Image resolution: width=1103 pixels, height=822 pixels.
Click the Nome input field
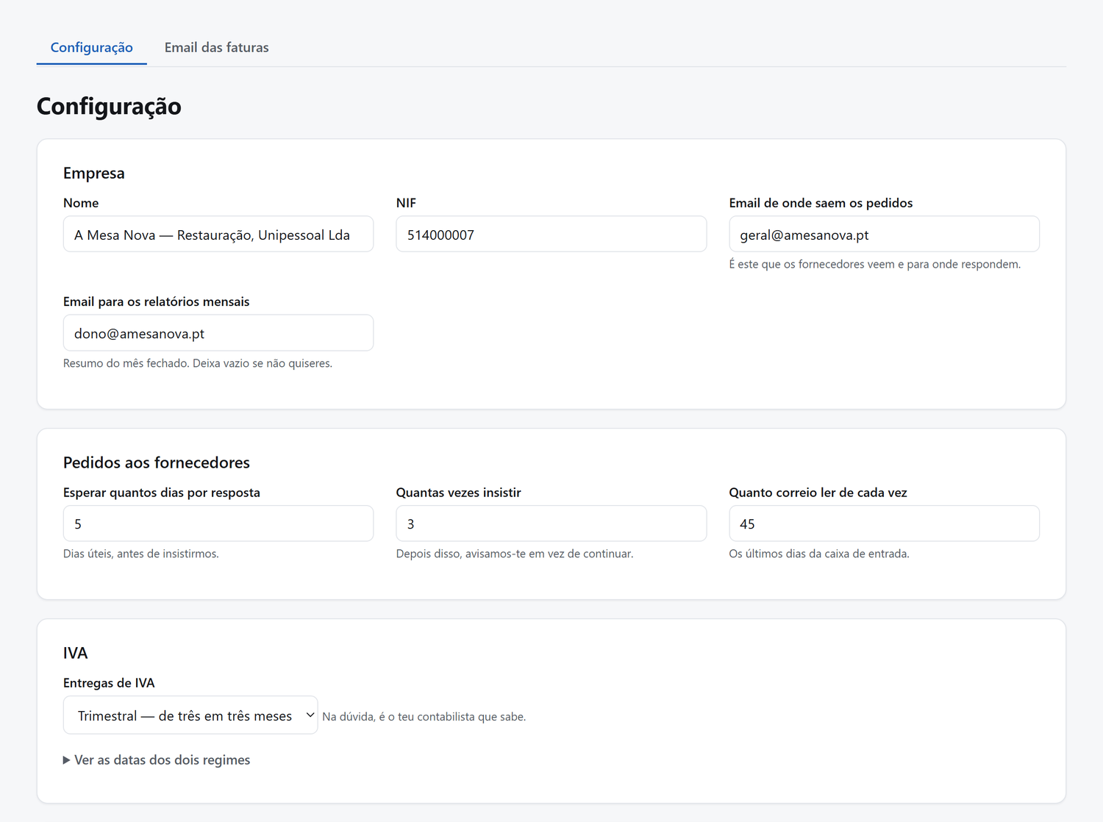pos(218,235)
